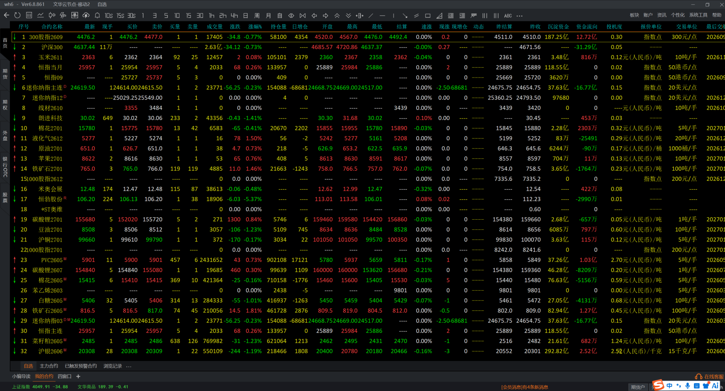Switch to the 1h period
The width and height of the screenshot is (725, 391).
click(x=211, y=16)
